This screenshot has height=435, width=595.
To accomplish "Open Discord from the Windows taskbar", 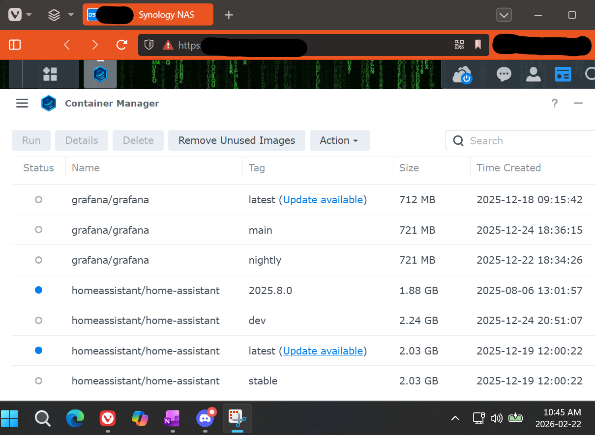I will tap(206, 418).
